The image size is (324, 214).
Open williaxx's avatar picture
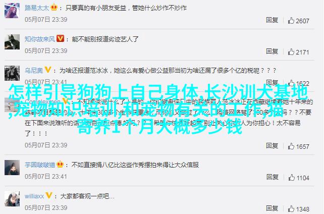click(12, 199)
